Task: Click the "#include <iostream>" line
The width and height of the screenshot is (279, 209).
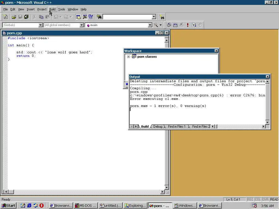Action: coord(28,38)
